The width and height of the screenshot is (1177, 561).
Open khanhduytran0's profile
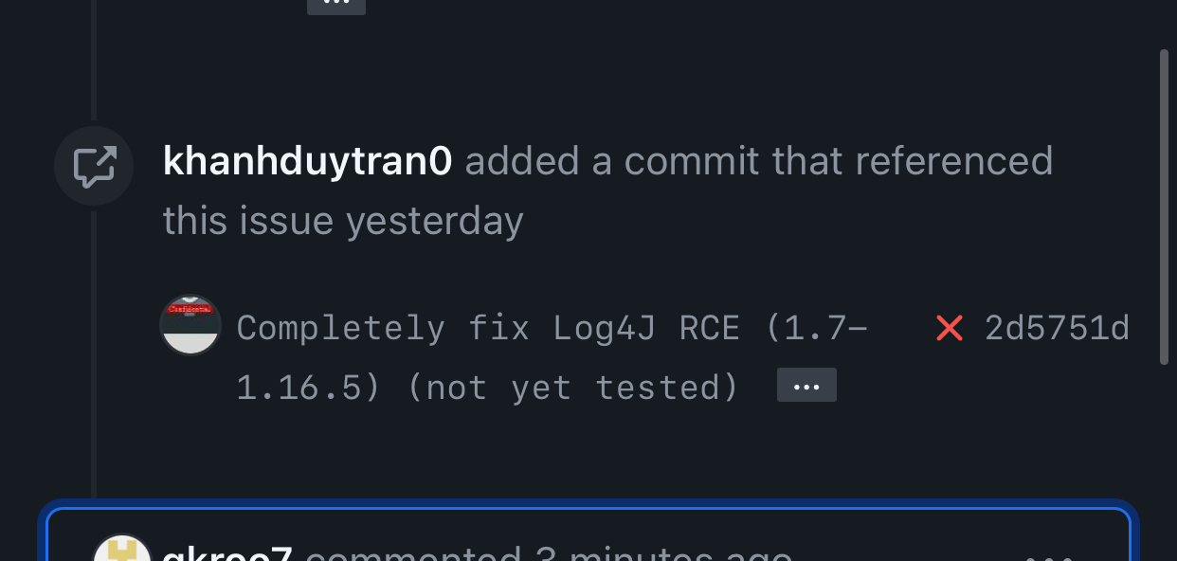(x=307, y=160)
